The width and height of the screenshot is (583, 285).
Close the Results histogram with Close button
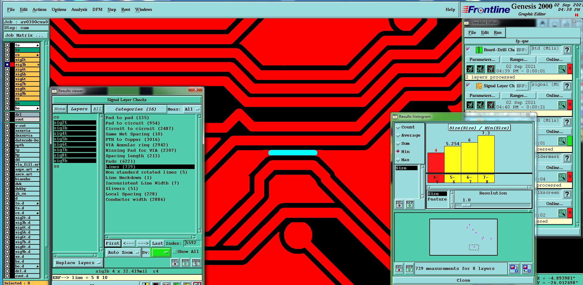pos(463,280)
